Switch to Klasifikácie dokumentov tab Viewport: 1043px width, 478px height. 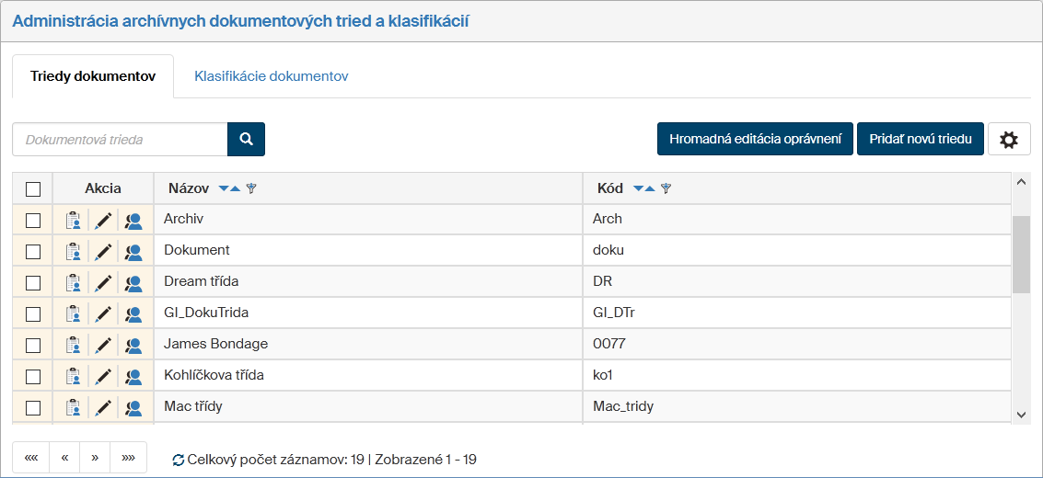tap(271, 76)
